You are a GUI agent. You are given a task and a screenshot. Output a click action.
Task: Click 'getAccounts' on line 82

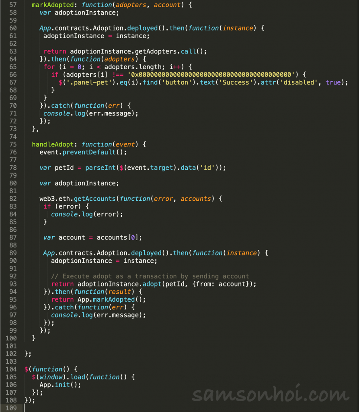pos(94,199)
